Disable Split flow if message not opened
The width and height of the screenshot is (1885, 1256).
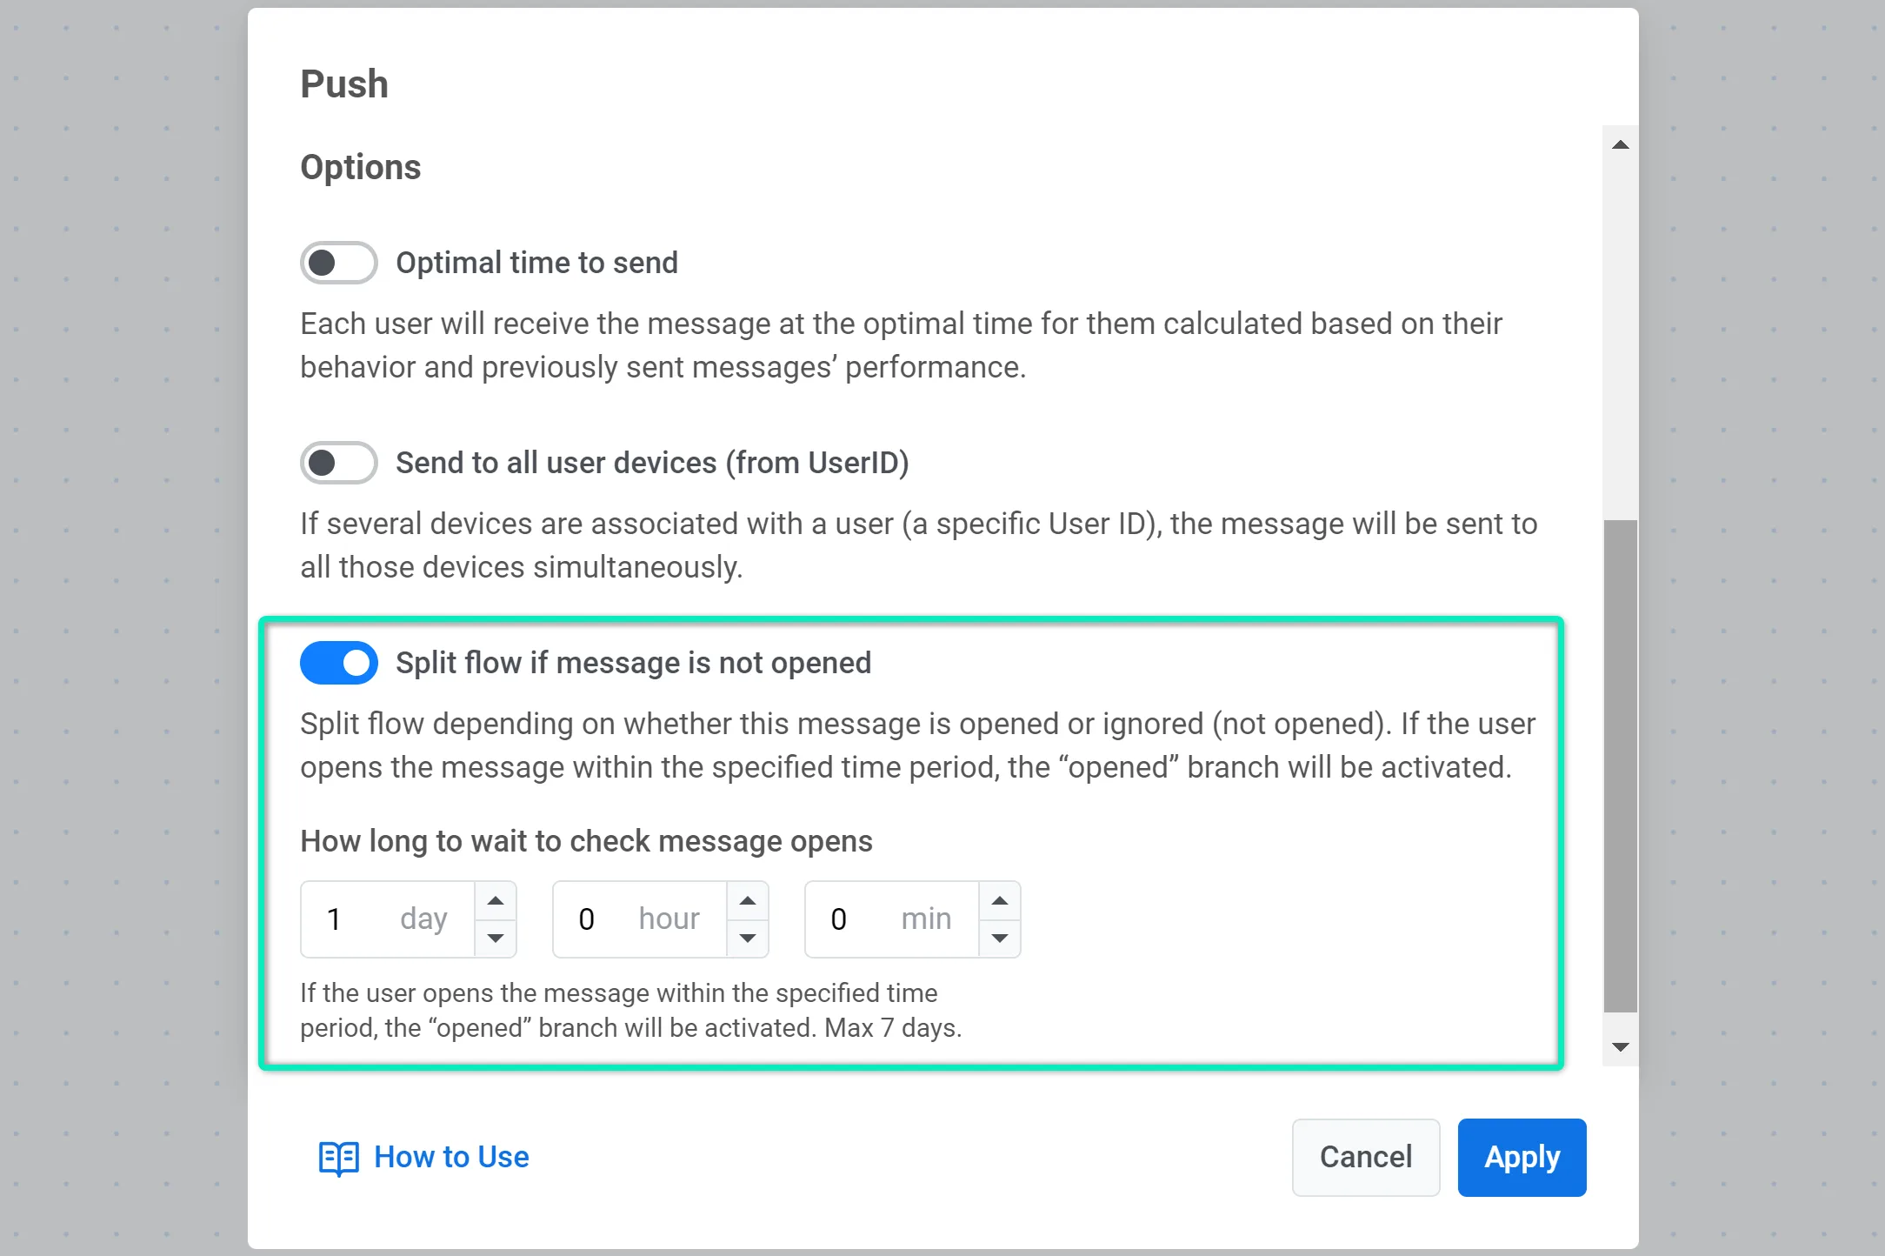[x=338, y=663]
